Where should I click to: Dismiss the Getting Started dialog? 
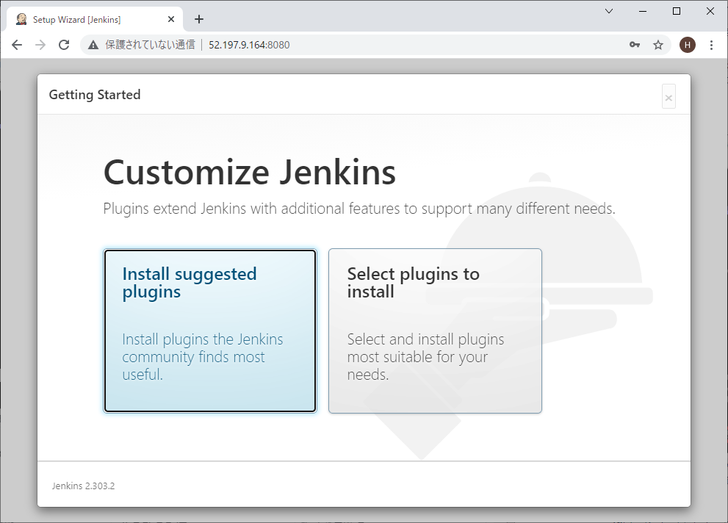pos(668,98)
